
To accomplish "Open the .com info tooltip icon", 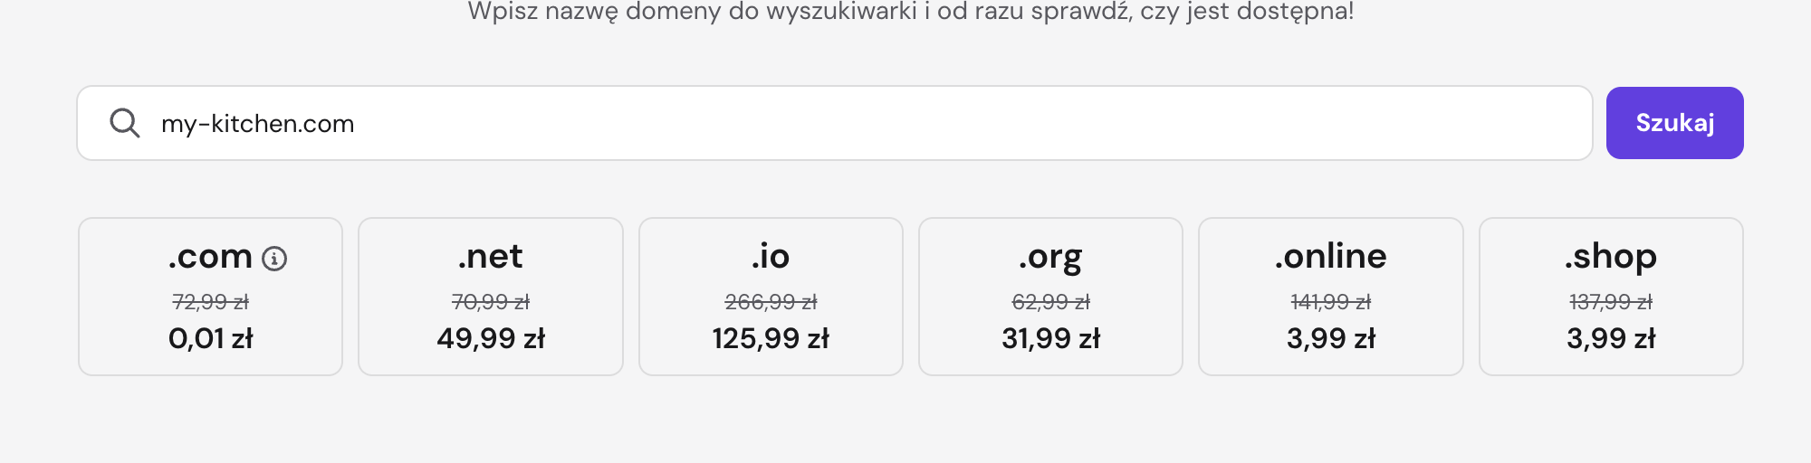I will [x=274, y=259].
